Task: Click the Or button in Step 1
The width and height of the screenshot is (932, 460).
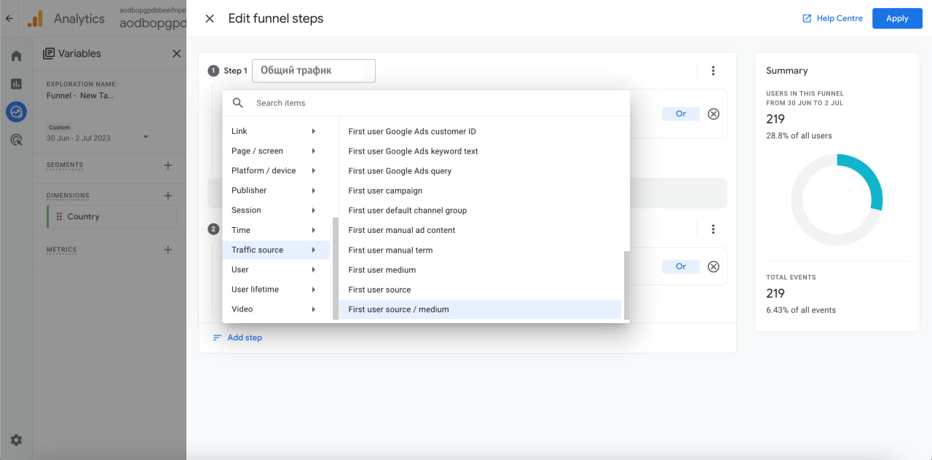Action: coord(680,114)
